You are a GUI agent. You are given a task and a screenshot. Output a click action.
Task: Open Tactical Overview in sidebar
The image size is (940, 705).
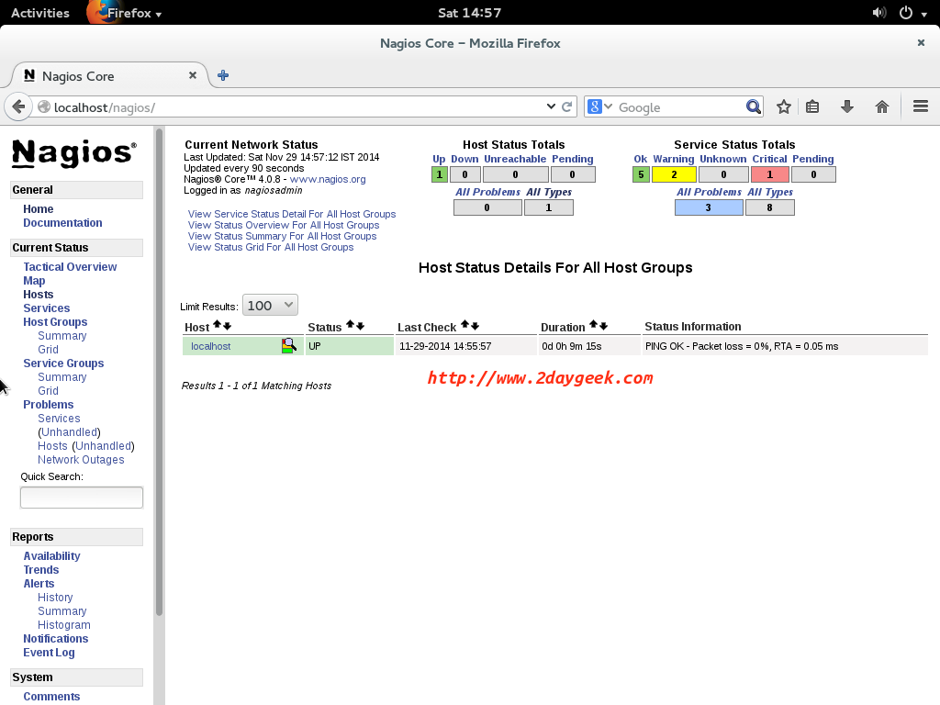(x=70, y=267)
